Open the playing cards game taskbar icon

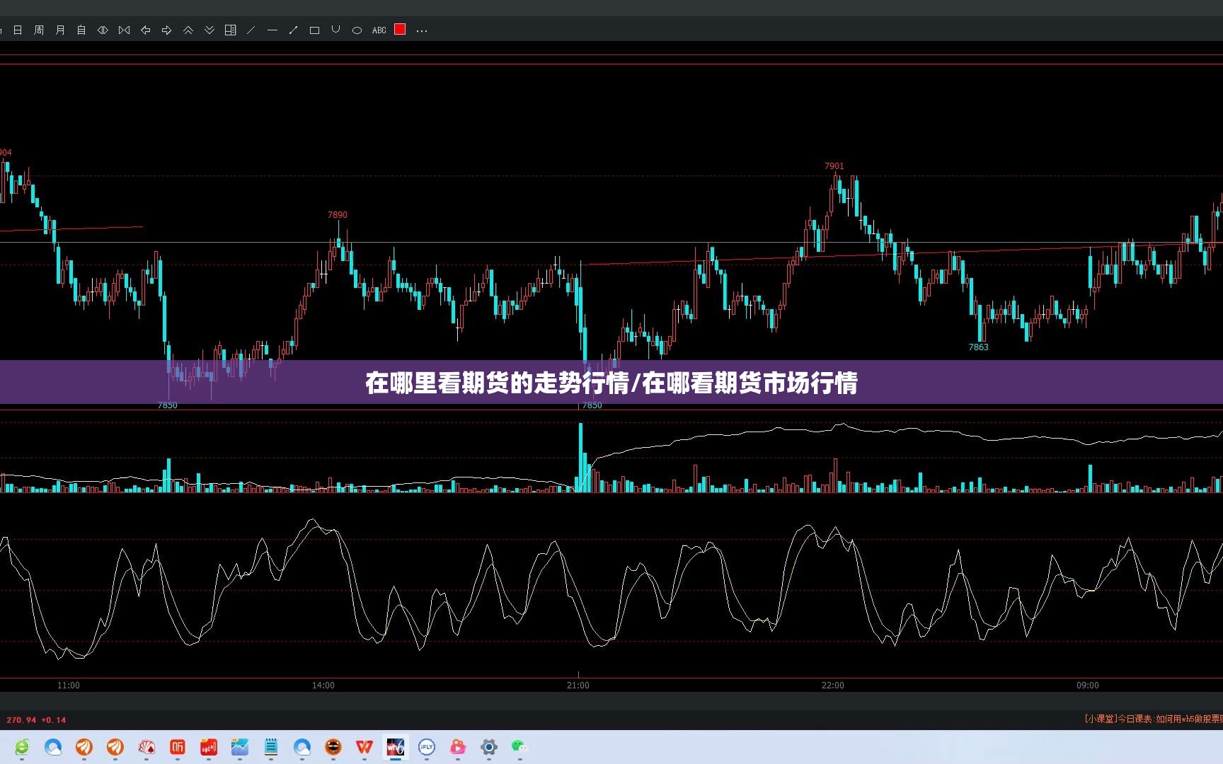click(x=147, y=747)
